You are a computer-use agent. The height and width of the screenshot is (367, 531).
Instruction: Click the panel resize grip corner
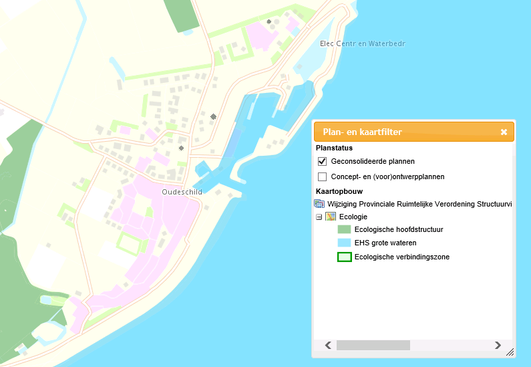(x=510, y=352)
